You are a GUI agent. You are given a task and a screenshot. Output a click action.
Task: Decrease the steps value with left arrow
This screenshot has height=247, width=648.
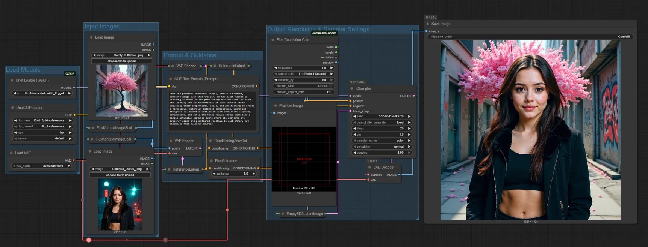click(x=354, y=129)
